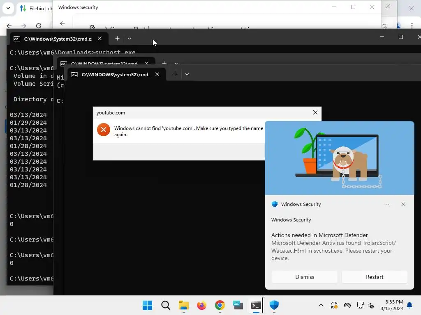Viewport: 421px width, 315px height.
Task: Open profile dropdown in front terminal window
Action: pos(187,74)
